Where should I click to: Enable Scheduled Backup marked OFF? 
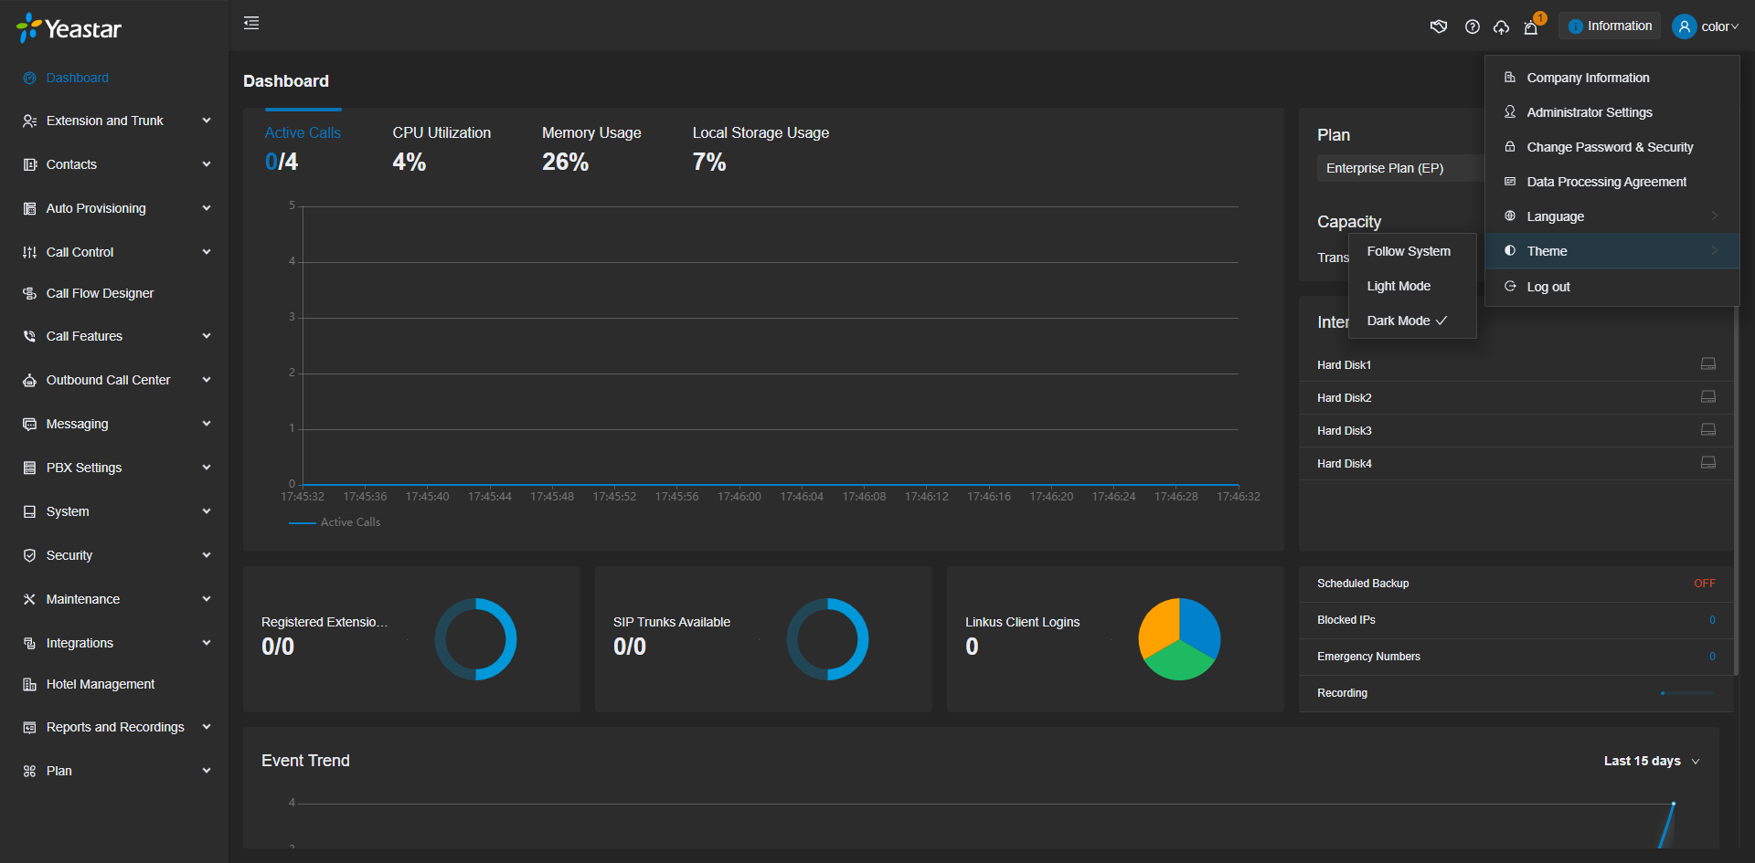(x=1704, y=583)
